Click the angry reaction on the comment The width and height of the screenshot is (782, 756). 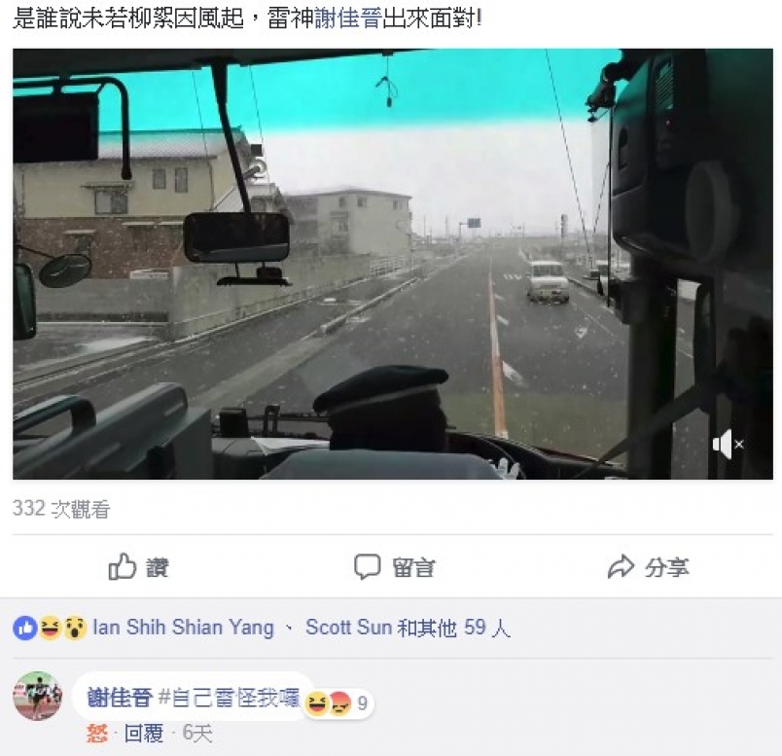[340, 703]
